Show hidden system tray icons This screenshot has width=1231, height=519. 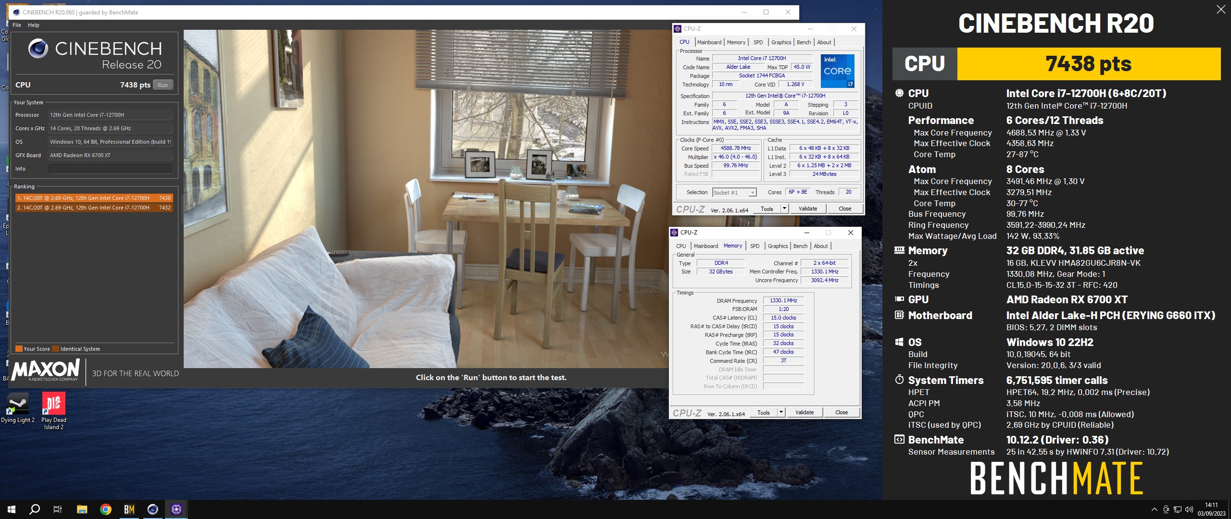point(1154,509)
